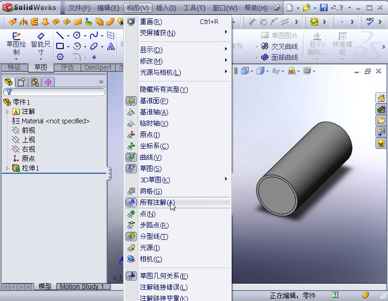Viewport: 388px width, 301px height.
Task: Open the Design Library task pane icon
Action: click(x=381, y=109)
